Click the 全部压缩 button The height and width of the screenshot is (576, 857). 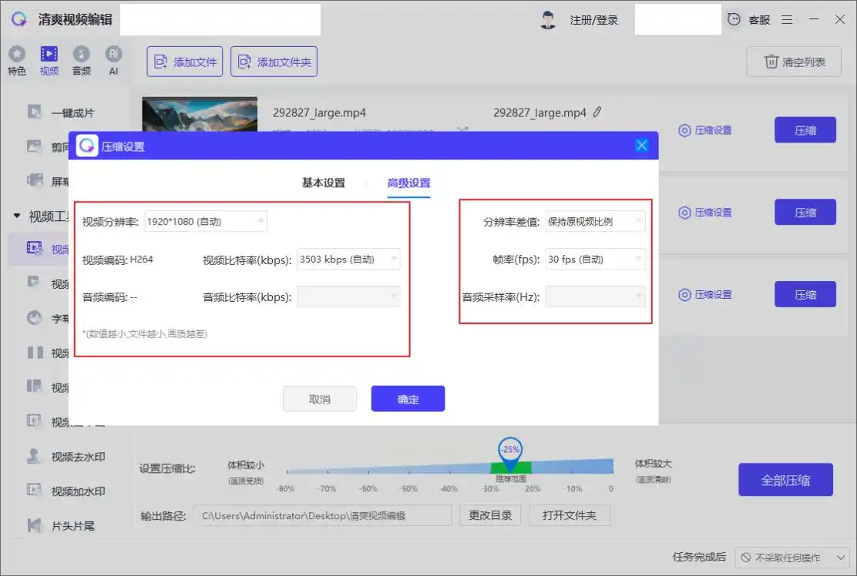coord(785,480)
